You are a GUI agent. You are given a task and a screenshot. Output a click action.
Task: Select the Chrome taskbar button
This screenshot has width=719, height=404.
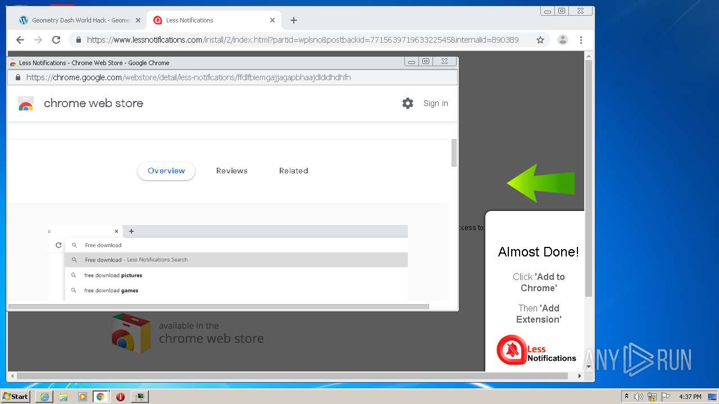100,397
